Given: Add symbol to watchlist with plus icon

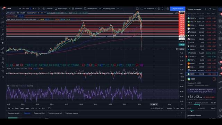Looking at the screenshot, I should tap(205, 9).
